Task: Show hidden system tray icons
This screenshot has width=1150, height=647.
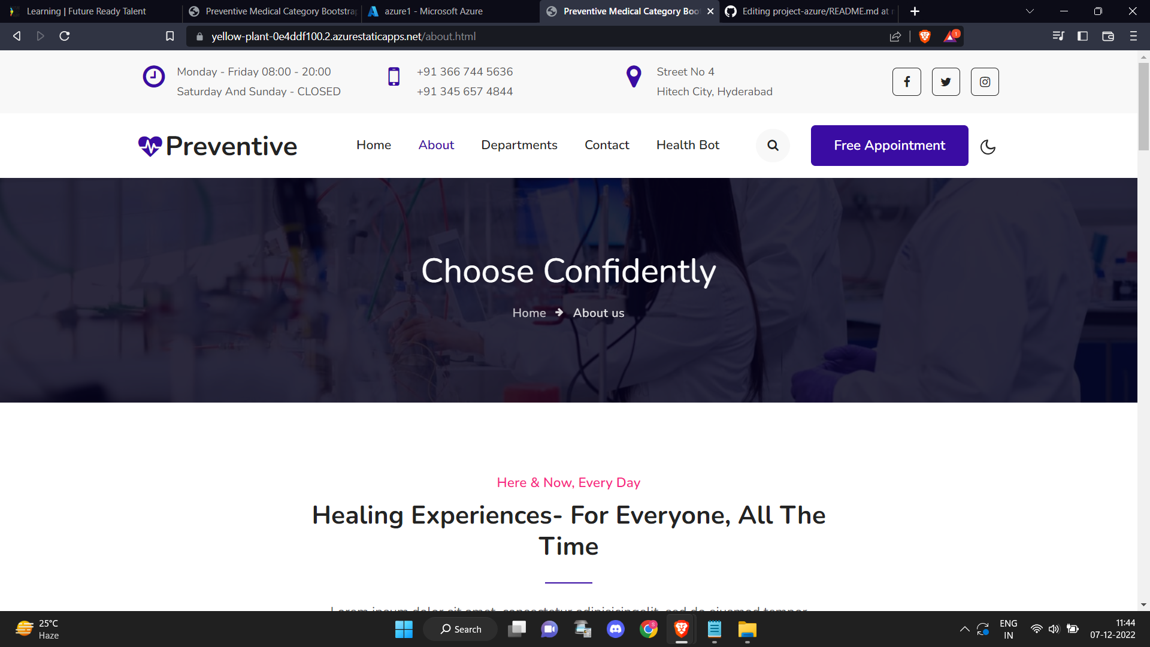Action: (x=964, y=629)
